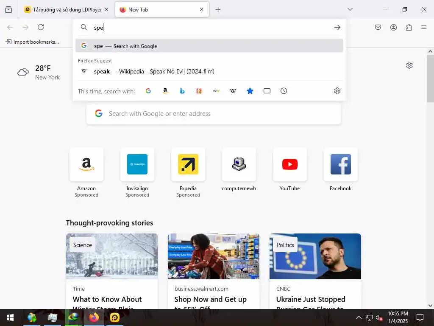The image size is (434, 326).
Task: Click Firefox icon in the taskbar
Action: pos(94,318)
